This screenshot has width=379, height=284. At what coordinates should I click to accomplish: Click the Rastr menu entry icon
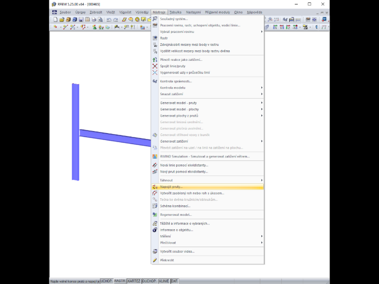tap(155, 38)
